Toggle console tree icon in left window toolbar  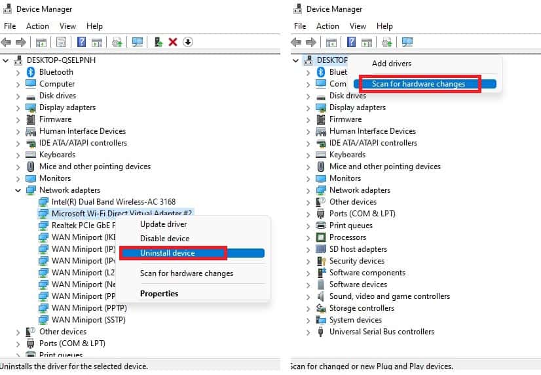click(x=41, y=43)
